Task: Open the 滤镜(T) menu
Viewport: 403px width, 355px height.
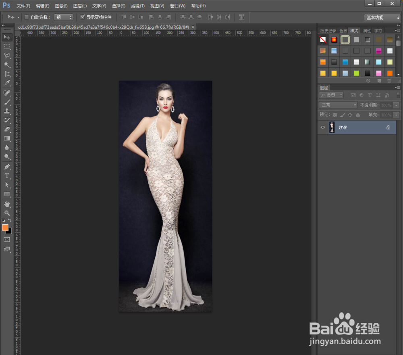Action: [138, 6]
